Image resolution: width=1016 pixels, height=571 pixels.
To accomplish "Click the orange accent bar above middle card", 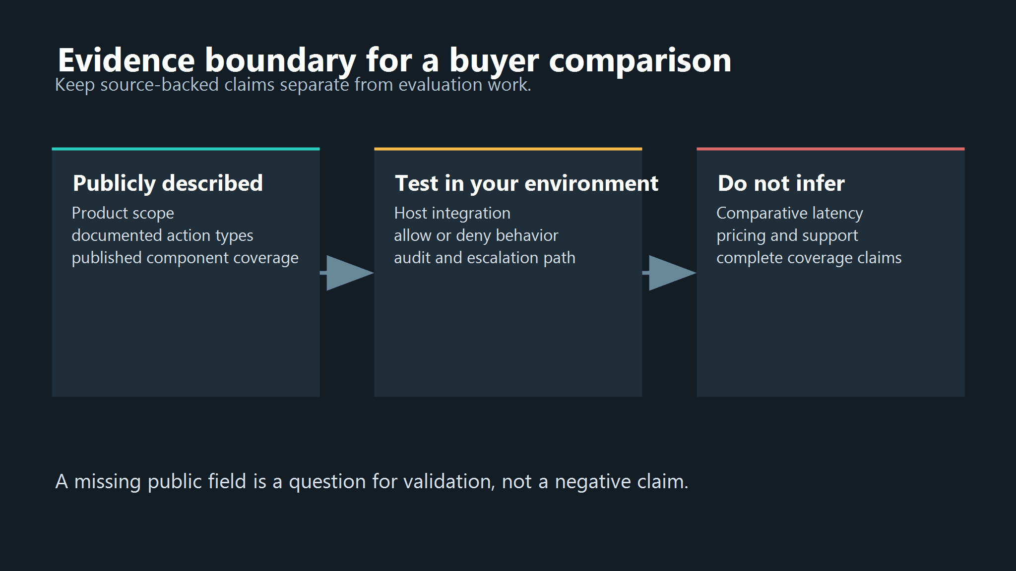I will point(508,149).
